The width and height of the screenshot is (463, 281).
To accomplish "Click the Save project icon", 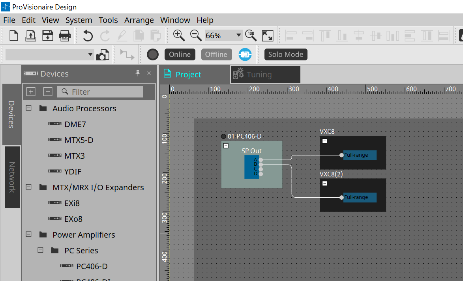I will [47, 36].
